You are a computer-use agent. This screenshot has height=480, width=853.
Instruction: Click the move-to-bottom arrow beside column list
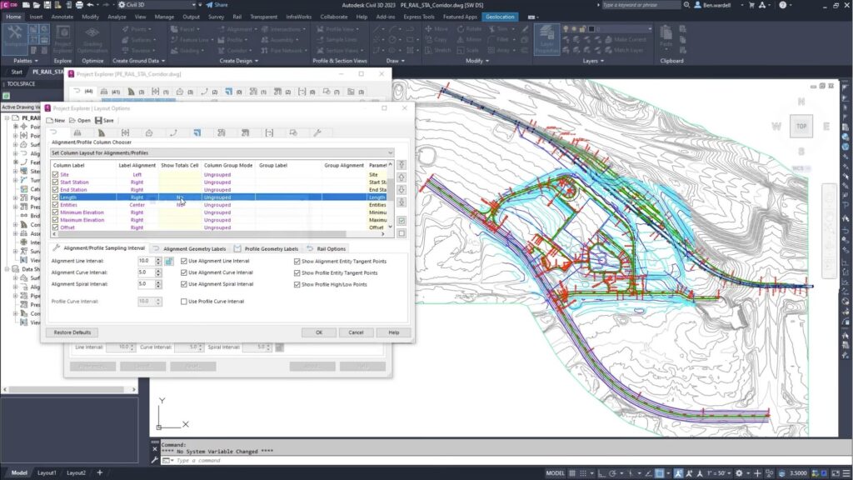tap(402, 202)
